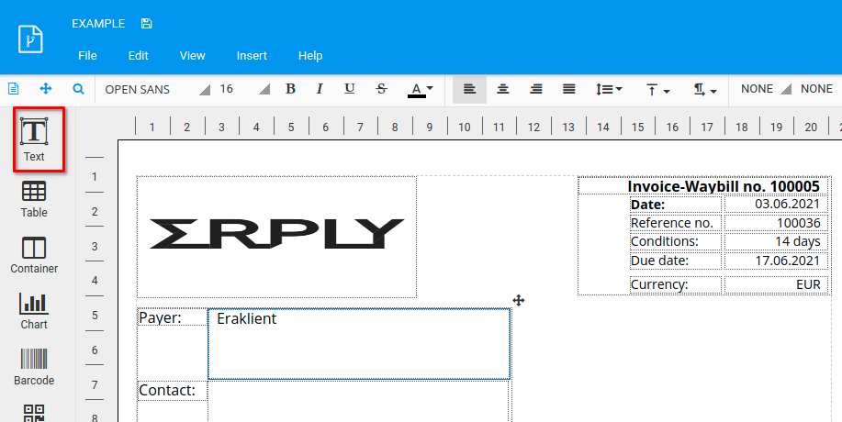842x422 pixels.
Task: Open the vertical alignment dropdown
Action: coord(657,90)
